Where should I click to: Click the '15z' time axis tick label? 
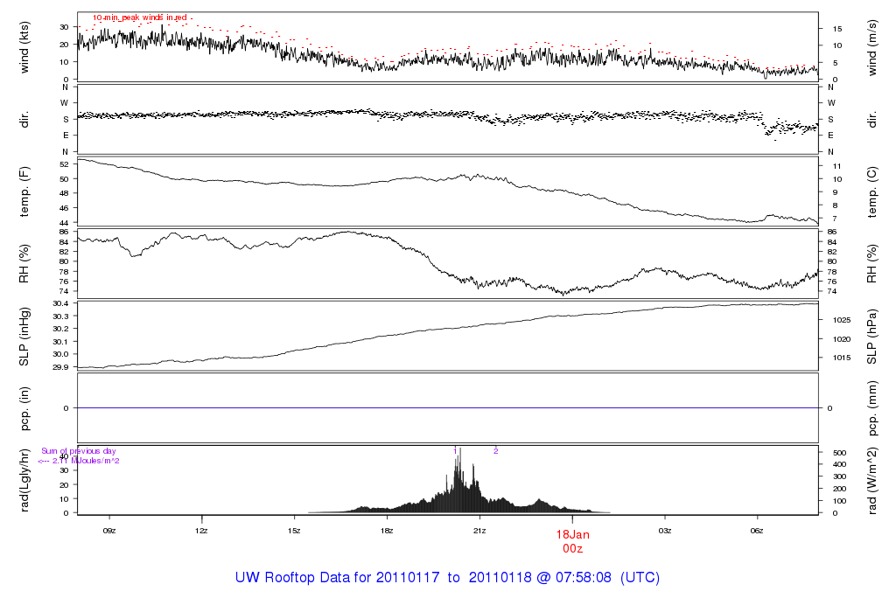294,531
